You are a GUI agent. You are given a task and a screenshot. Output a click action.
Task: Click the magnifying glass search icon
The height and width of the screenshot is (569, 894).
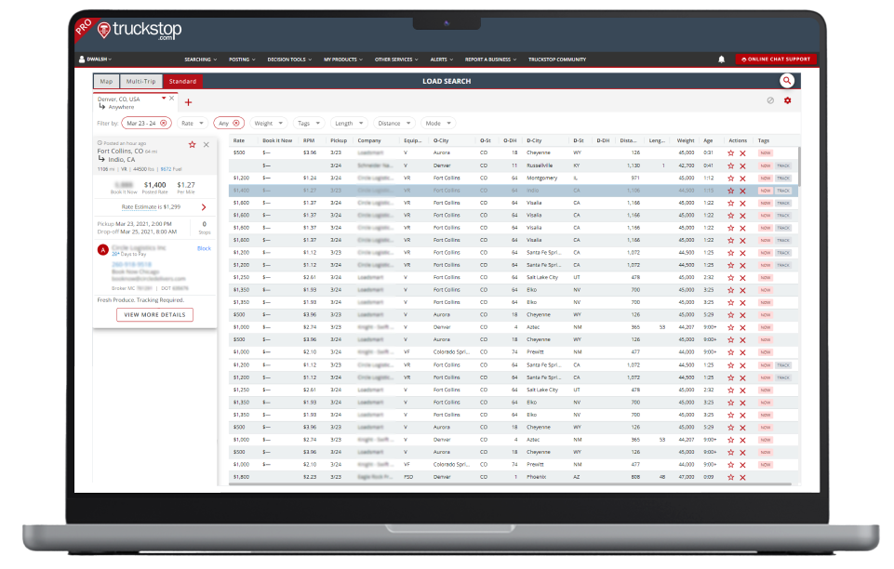point(787,81)
